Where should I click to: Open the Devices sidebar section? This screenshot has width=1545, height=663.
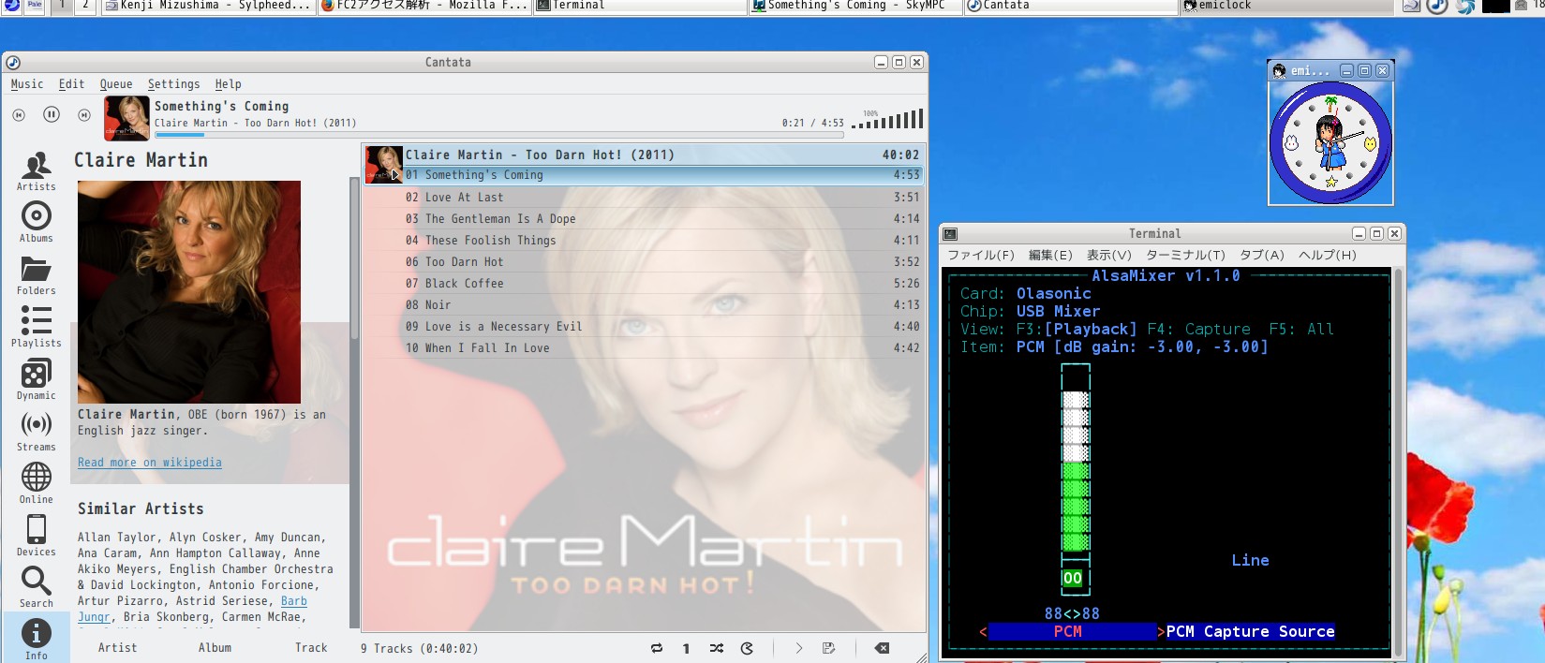point(36,536)
